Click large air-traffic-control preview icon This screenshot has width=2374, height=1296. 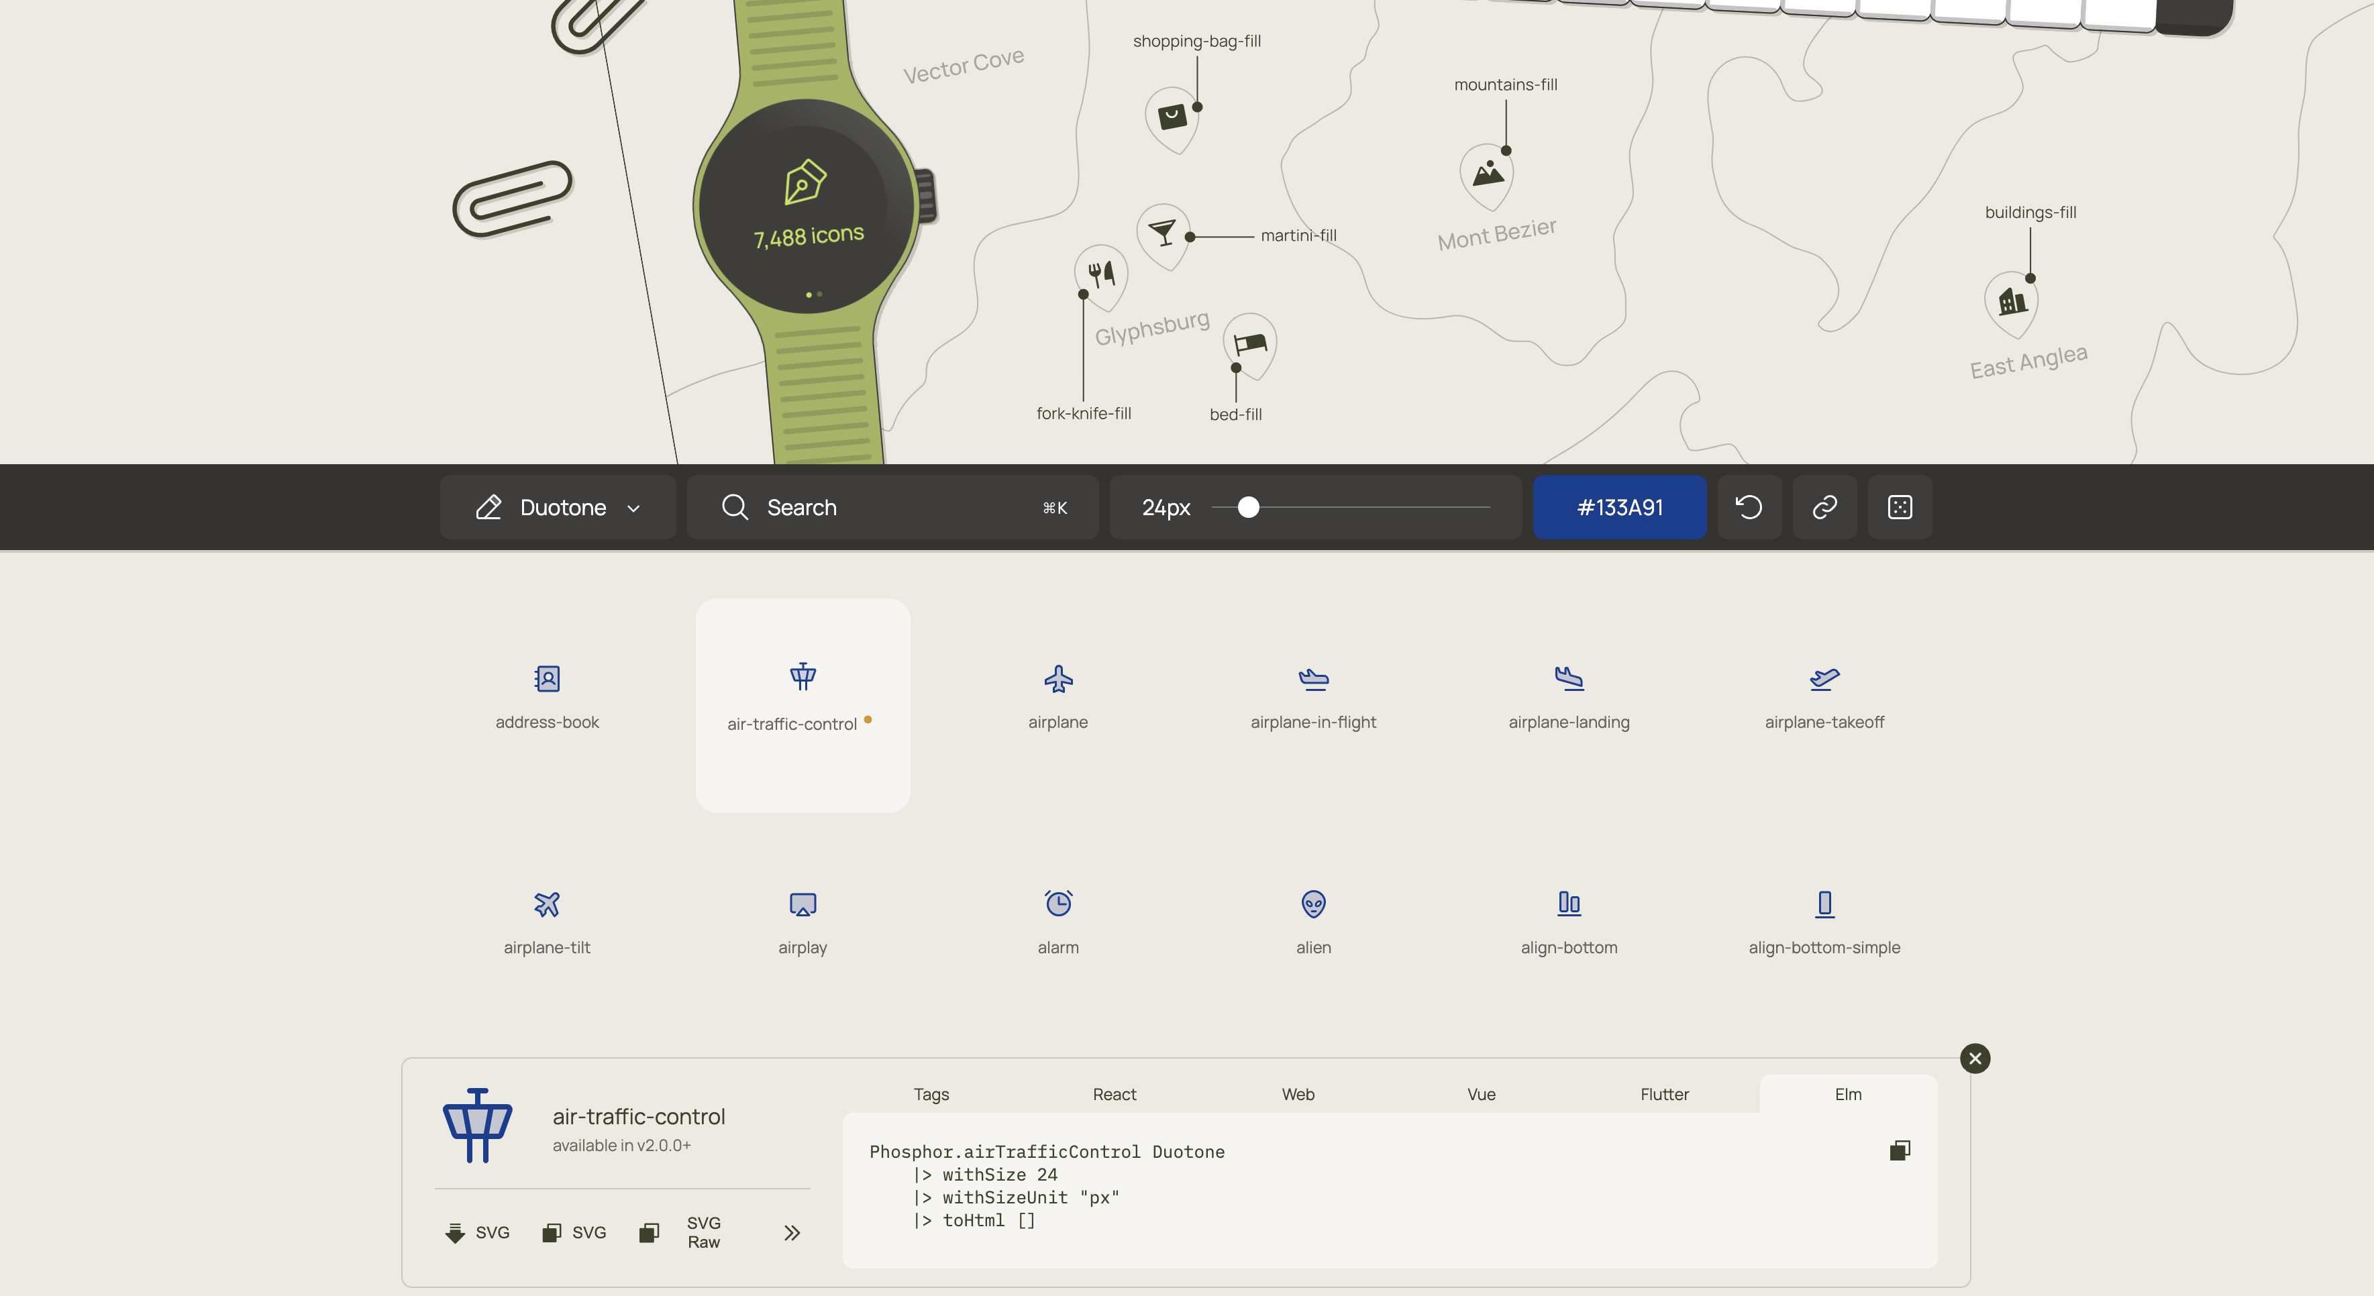coord(477,1125)
